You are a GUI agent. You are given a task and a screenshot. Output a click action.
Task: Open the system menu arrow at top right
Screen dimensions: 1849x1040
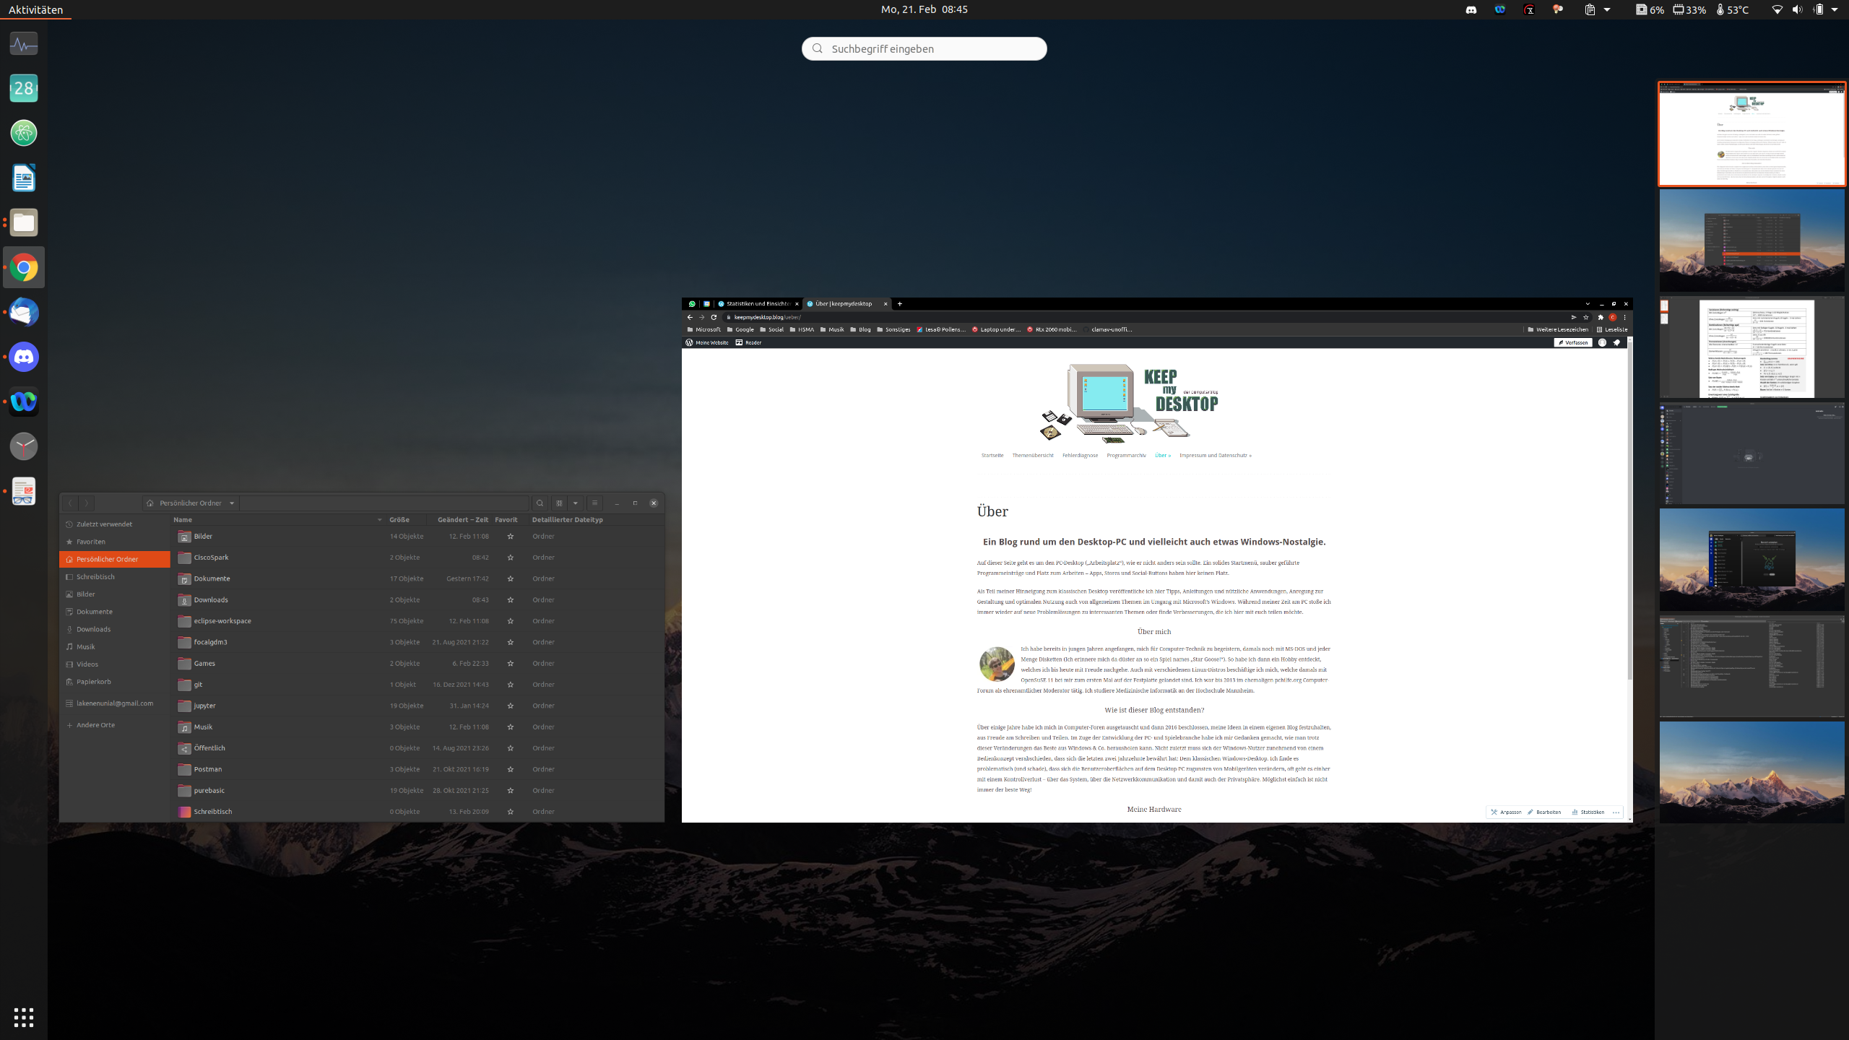point(1835,10)
